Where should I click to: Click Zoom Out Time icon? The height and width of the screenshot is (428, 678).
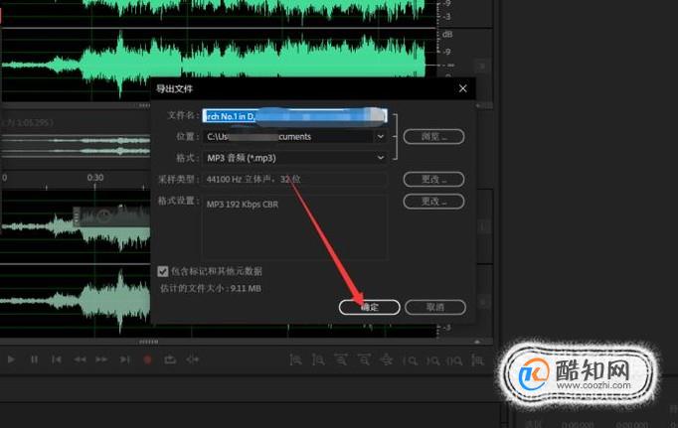[x=364, y=359]
